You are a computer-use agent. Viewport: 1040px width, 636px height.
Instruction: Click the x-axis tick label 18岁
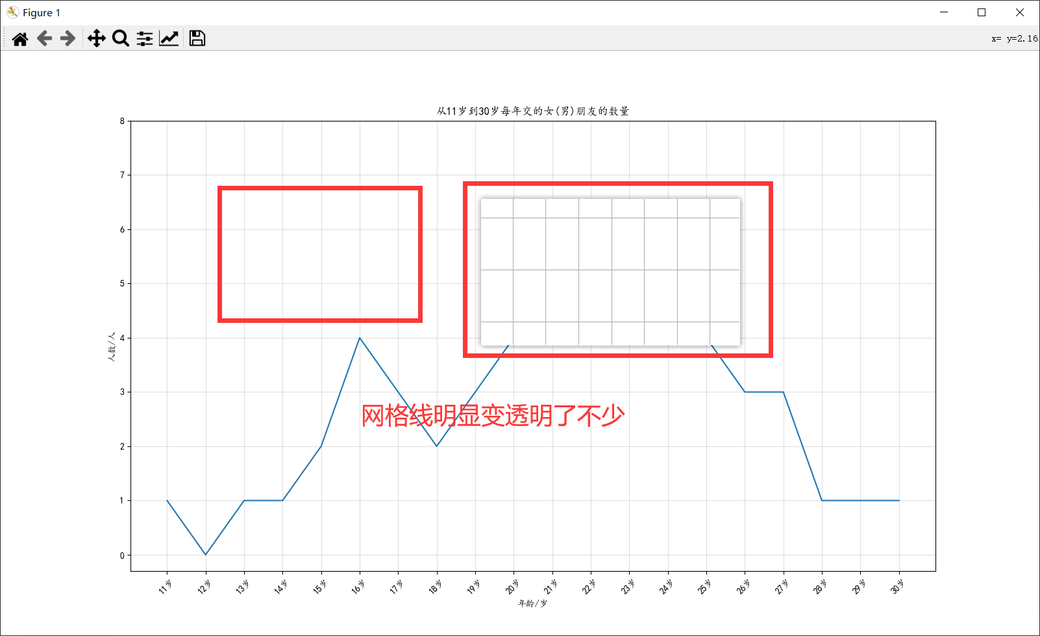pos(436,587)
